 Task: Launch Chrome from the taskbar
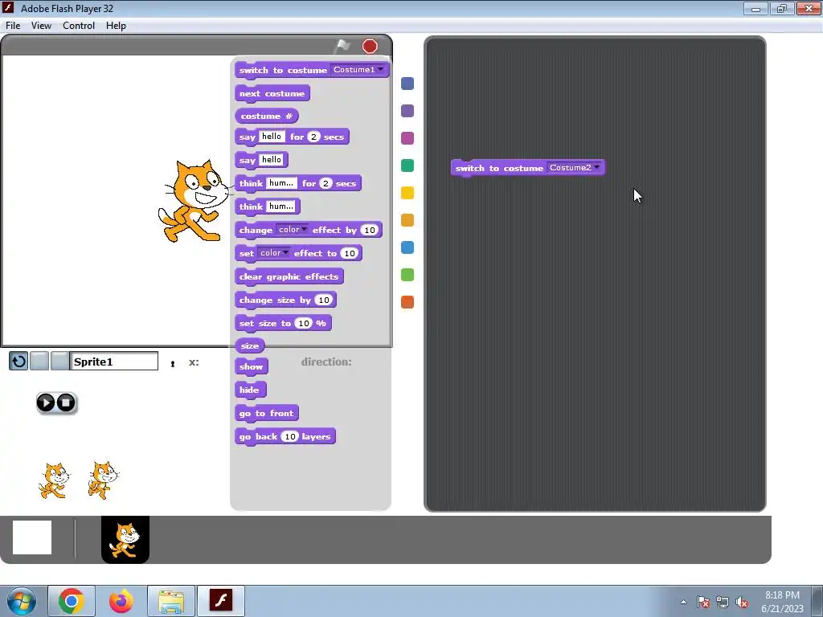click(x=72, y=601)
